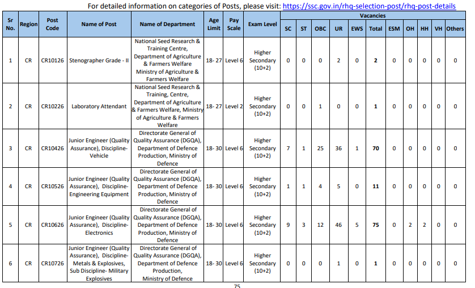Click total vacancies value 75
The image size is (475, 288).
pyautogui.click(x=376, y=225)
